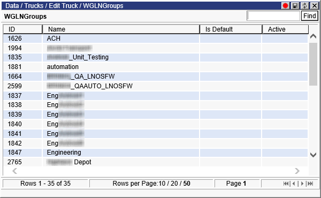Click Eng name in row 1842

(x=65, y=143)
